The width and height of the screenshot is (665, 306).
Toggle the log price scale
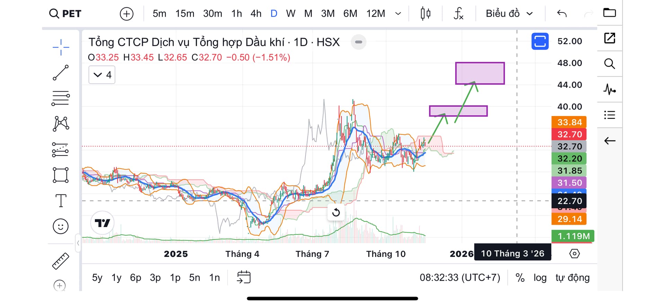[x=540, y=278]
